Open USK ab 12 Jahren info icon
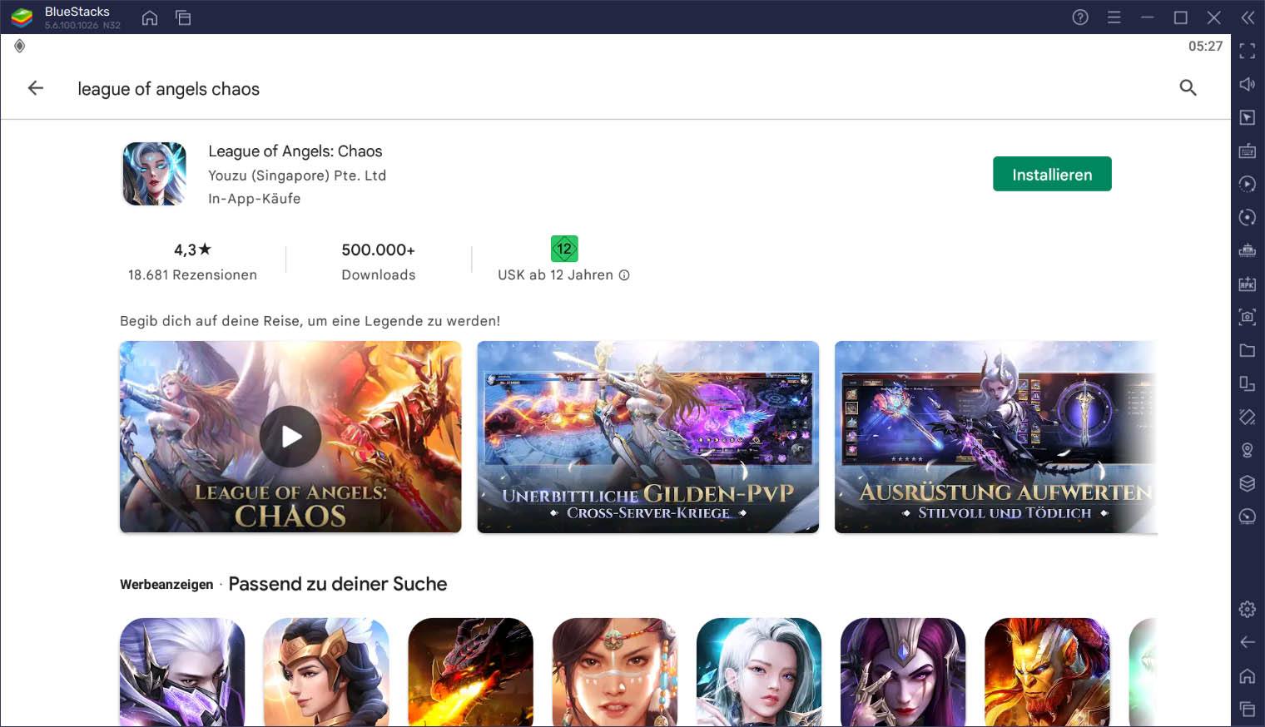 [x=624, y=275]
